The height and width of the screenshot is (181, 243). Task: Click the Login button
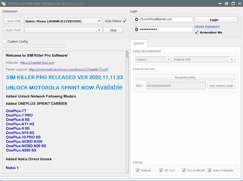pos(216,20)
